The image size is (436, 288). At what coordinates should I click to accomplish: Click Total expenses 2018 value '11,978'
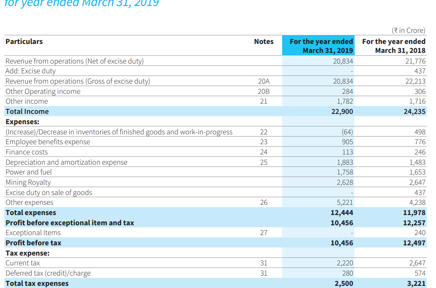(414, 212)
